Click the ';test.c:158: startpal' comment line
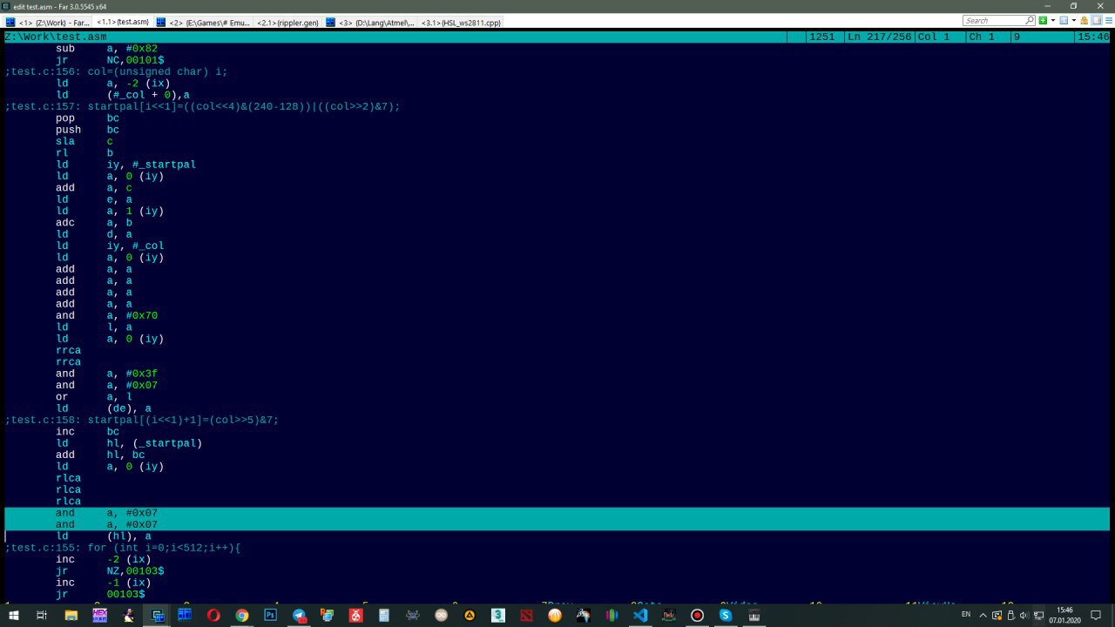This screenshot has width=1115, height=627. coord(142,420)
